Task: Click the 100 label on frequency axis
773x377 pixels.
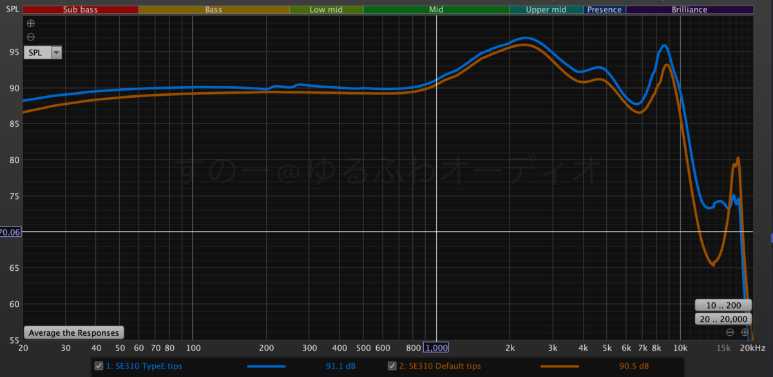Action: point(193,348)
